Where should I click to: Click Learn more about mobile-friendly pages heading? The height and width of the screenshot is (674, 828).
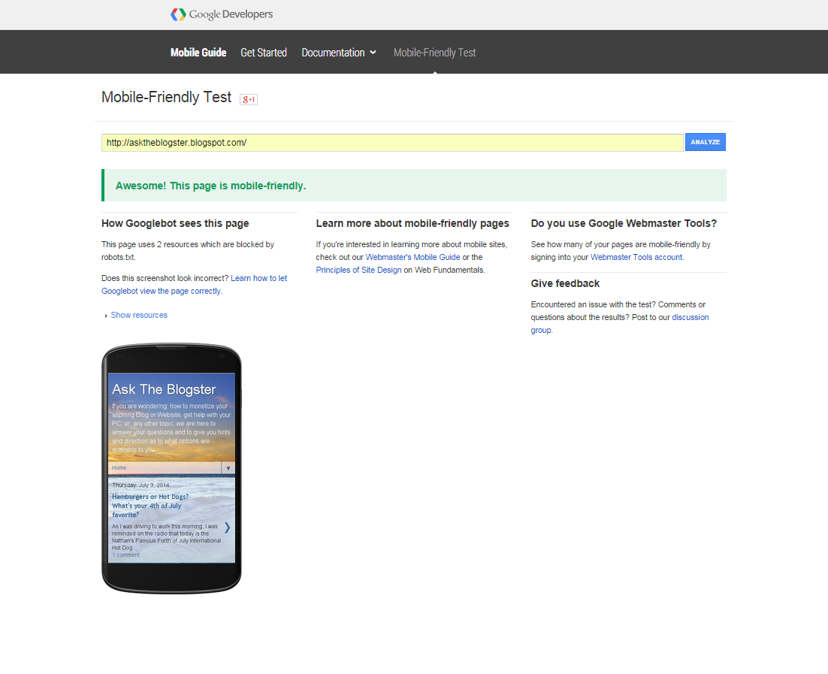coord(412,223)
